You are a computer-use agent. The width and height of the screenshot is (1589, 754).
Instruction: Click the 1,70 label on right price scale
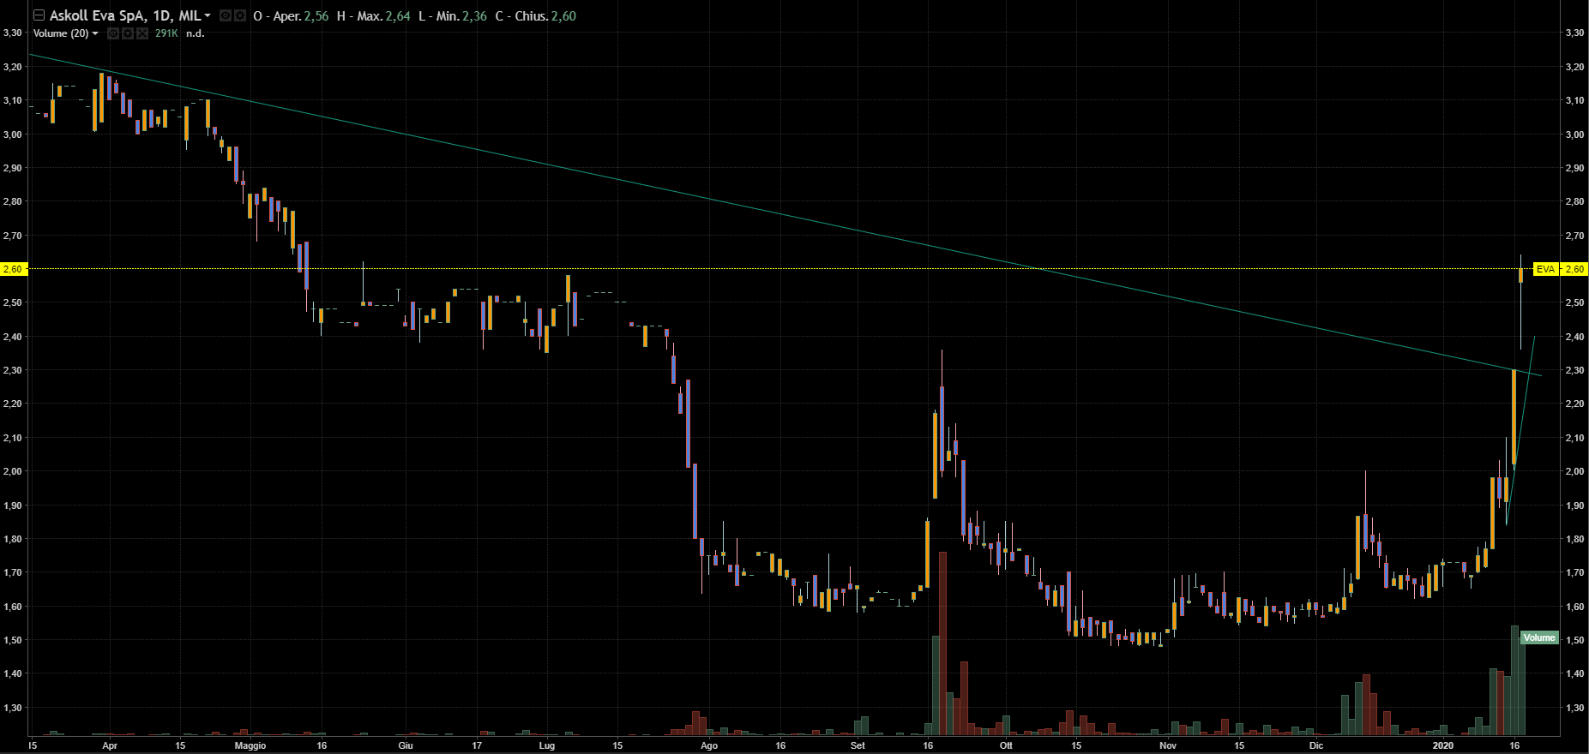[x=1574, y=572]
